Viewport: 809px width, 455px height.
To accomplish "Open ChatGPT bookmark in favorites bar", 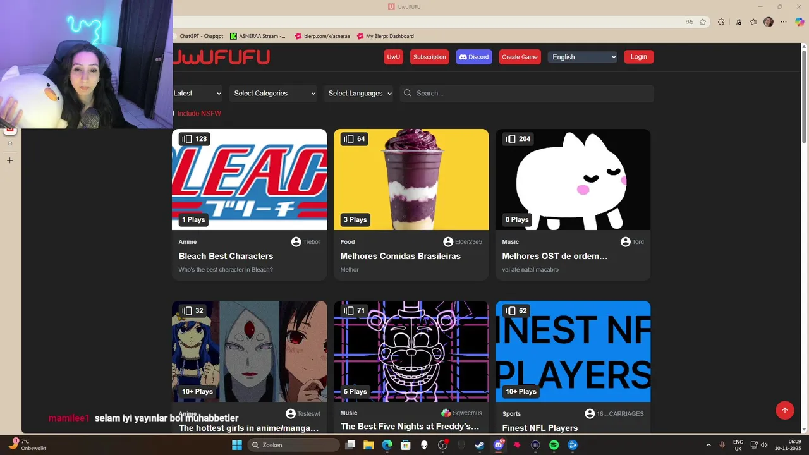I will 199,36.
